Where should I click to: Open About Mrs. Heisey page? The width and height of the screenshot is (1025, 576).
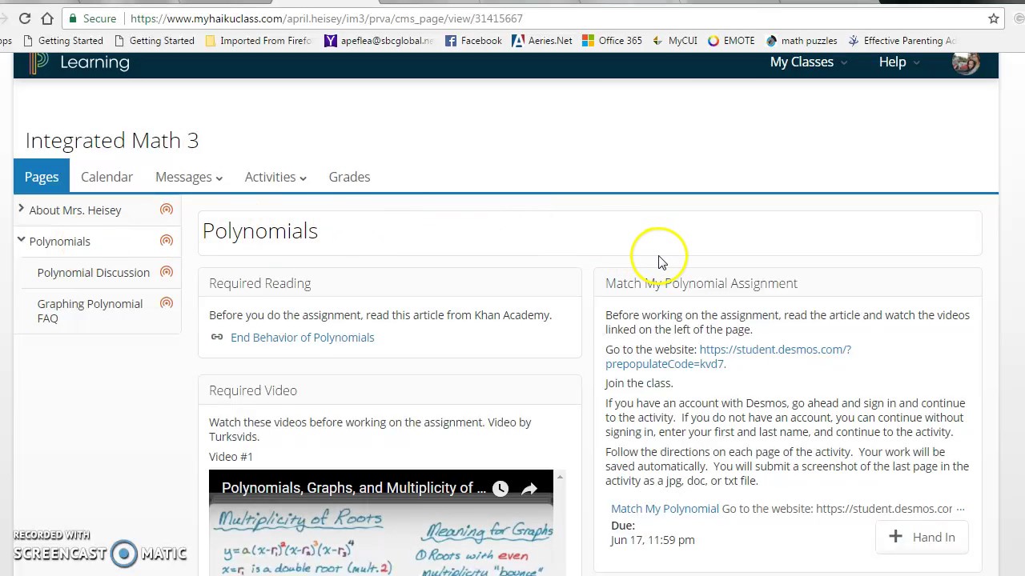click(75, 210)
